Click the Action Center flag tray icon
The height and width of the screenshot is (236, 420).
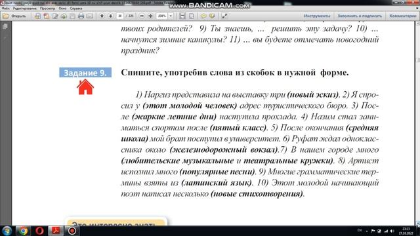point(373,231)
